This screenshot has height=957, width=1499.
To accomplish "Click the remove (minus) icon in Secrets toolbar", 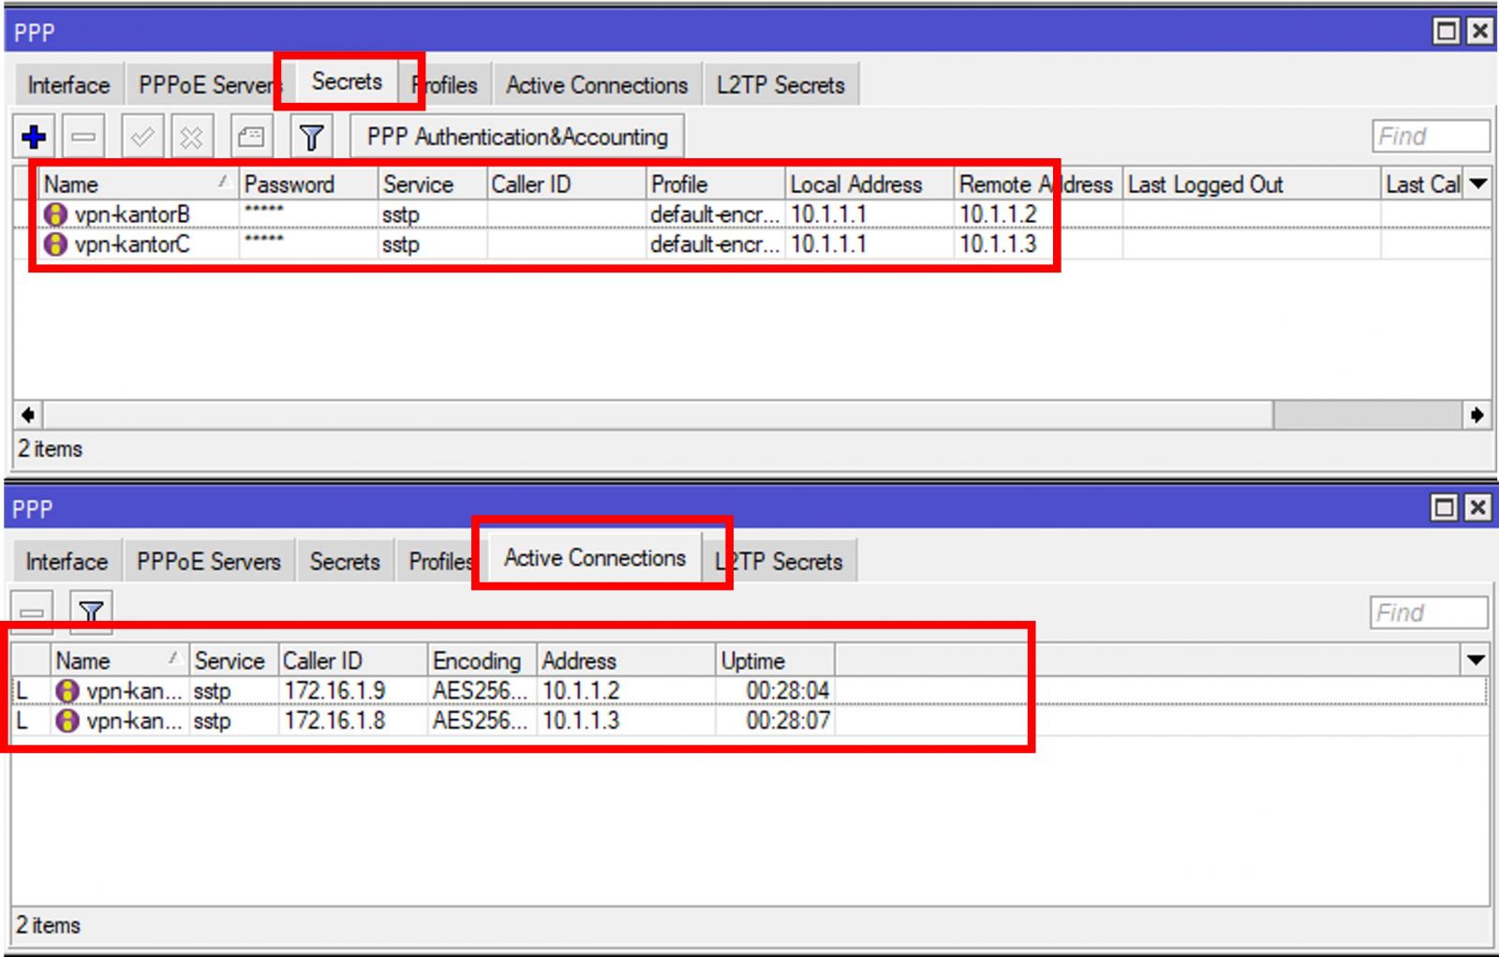I will [84, 137].
